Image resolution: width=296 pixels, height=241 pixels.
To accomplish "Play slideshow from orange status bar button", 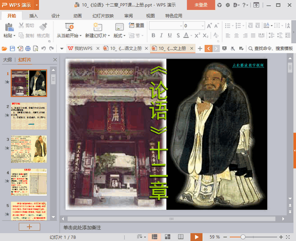I will pos(196,237).
